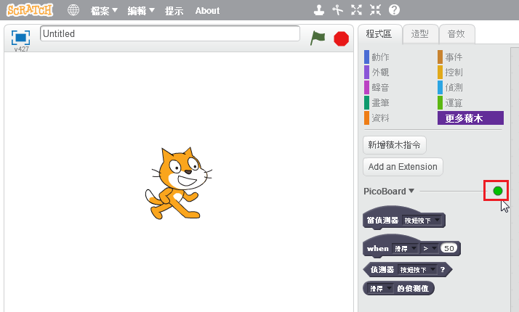Open sensor dropdown in the when block
519x312 pixels.
[x=405, y=248]
